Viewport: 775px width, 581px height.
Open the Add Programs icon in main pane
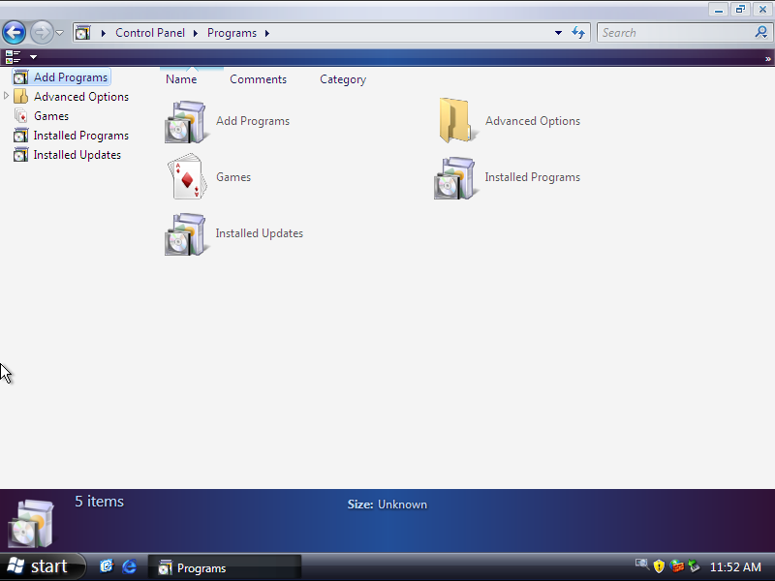pos(186,122)
